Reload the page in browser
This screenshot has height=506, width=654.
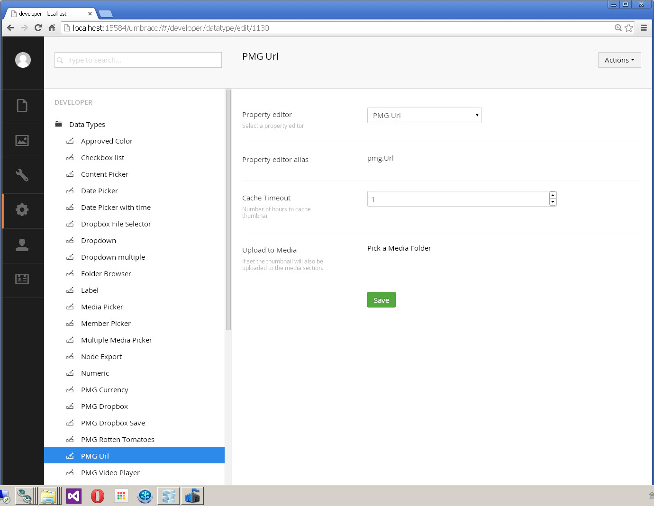click(38, 28)
